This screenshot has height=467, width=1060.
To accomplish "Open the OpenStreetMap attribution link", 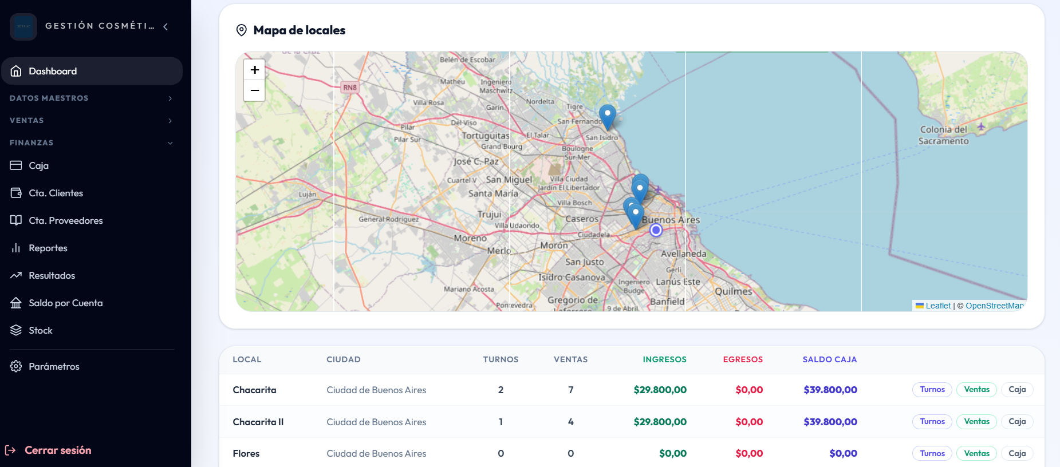I will tap(995, 306).
